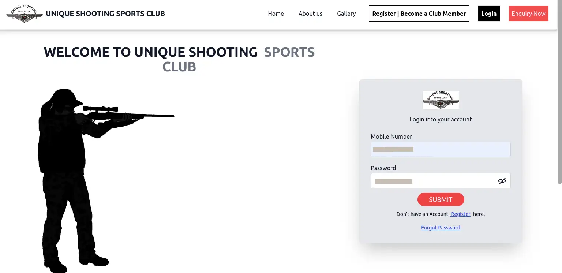Viewport: 562px width, 273px height.
Task: Click the red Enquiry Now button
Action: pyautogui.click(x=528, y=14)
